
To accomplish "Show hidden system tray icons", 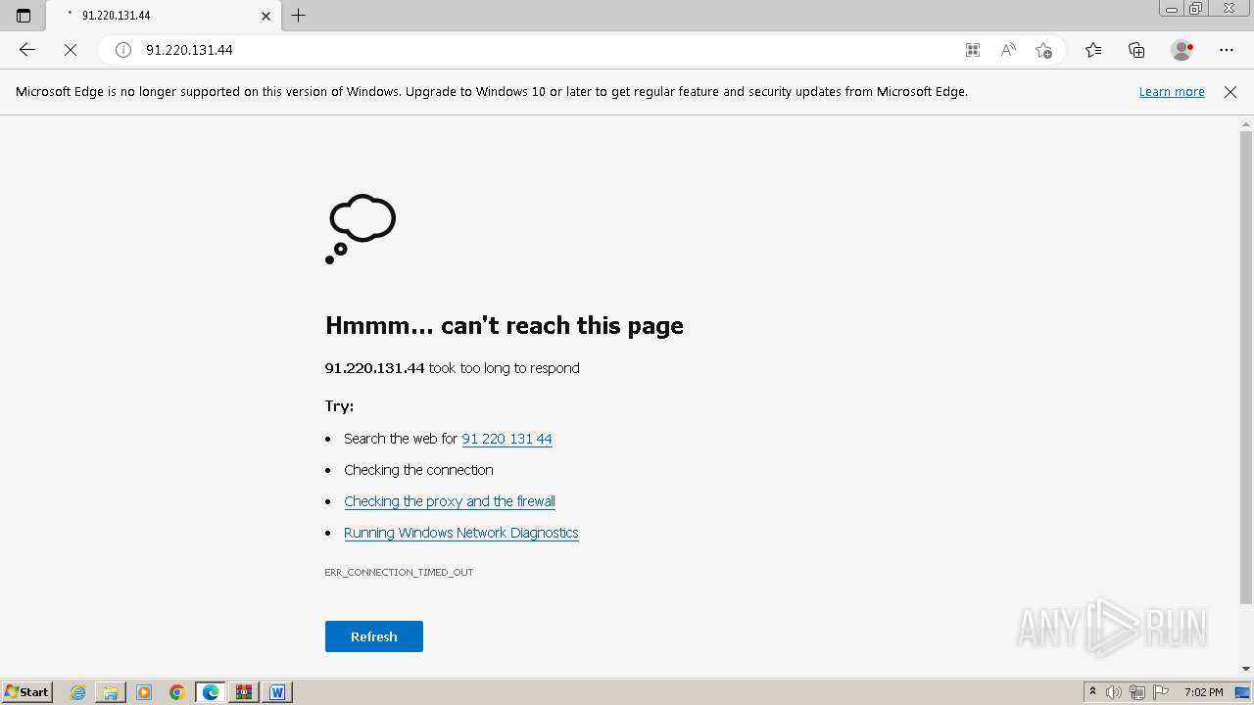I will (1093, 692).
